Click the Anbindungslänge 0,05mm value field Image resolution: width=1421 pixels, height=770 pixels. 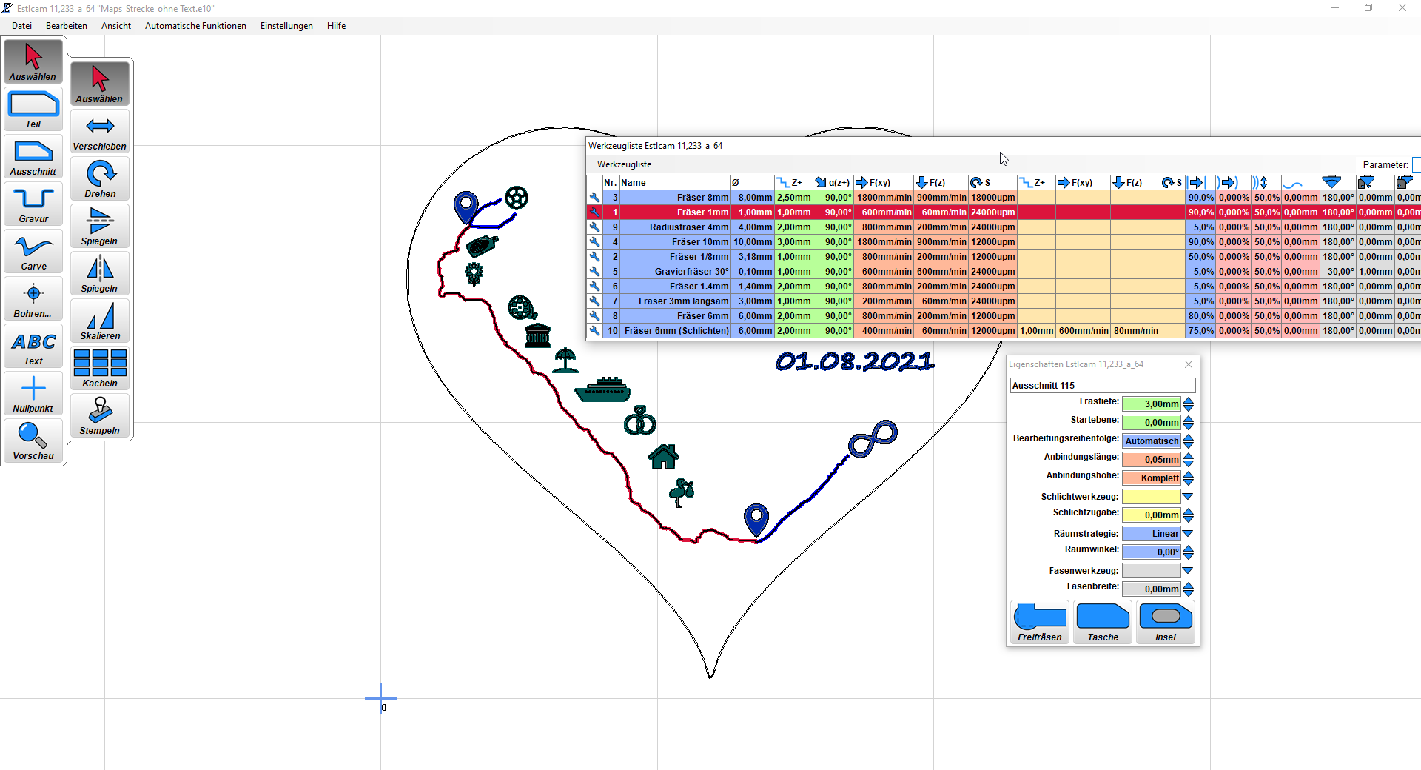click(1152, 460)
